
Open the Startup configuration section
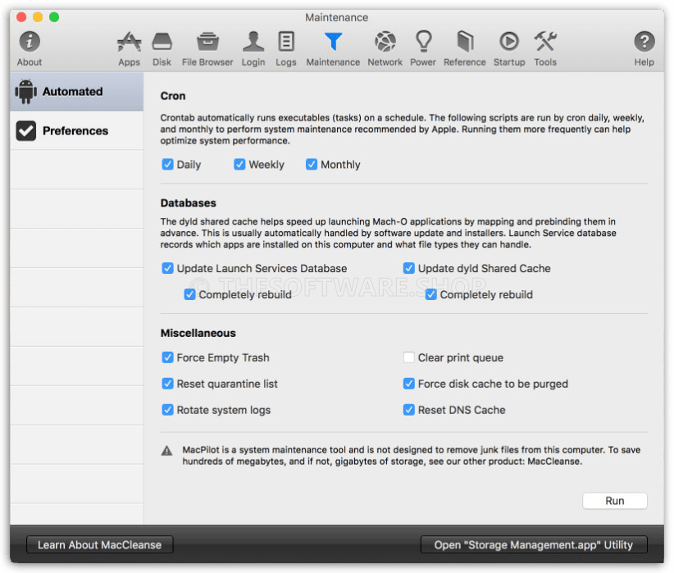508,46
